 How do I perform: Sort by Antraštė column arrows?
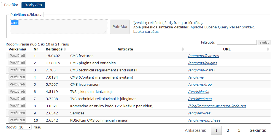(x=183, y=49)
